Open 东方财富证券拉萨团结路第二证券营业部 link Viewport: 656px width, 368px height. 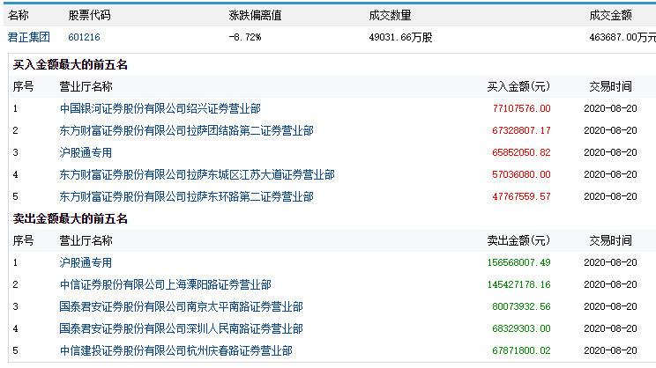coord(187,131)
